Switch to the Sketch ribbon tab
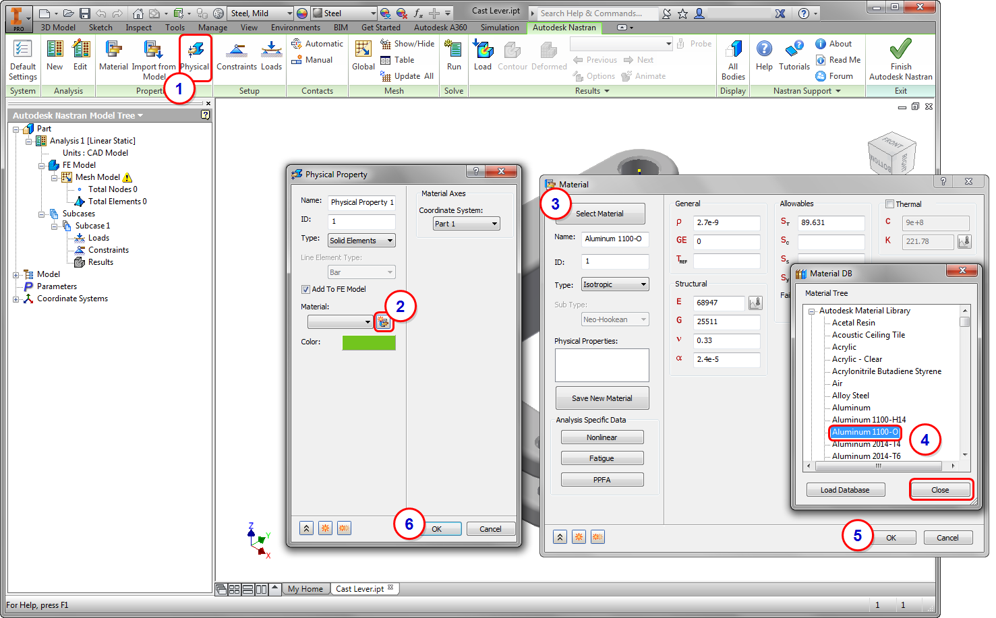This screenshot has height=618, width=996. pos(100,28)
